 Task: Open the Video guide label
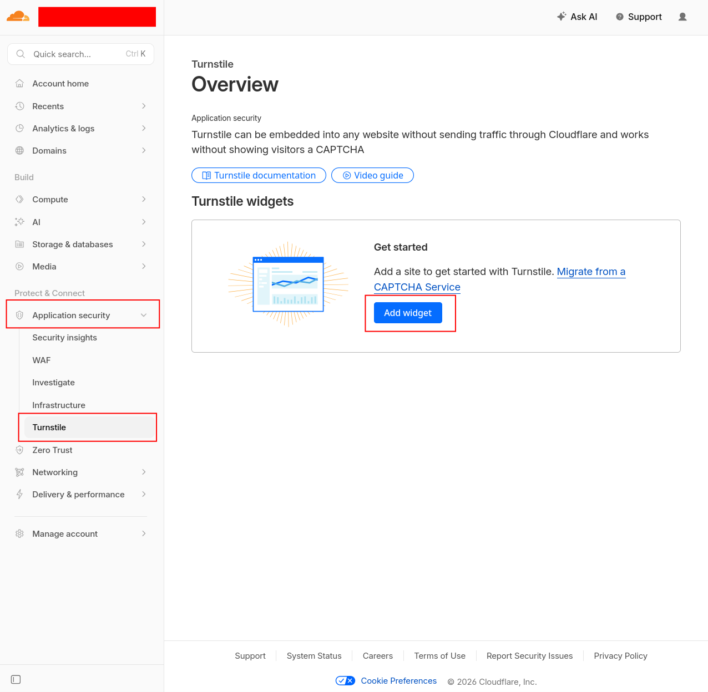click(378, 175)
